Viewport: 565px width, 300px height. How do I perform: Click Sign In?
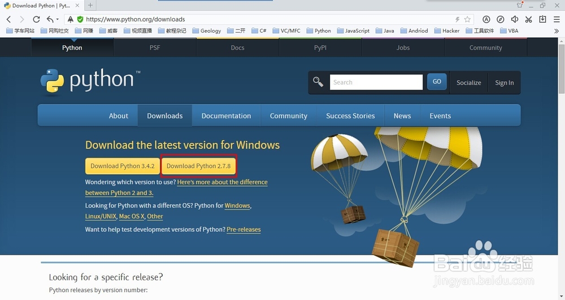[504, 83]
